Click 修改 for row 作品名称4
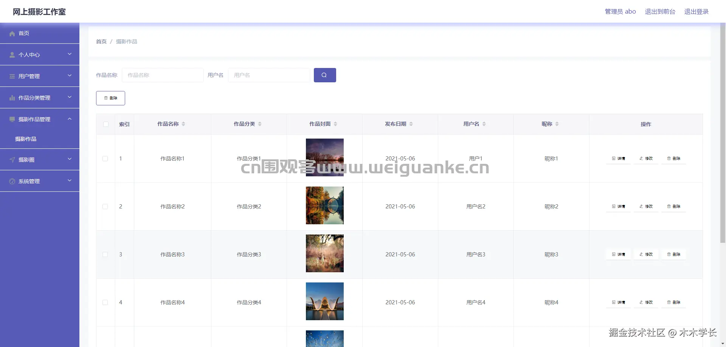Image resolution: width=726 pixels, height=347 pixels. point(646,302)
